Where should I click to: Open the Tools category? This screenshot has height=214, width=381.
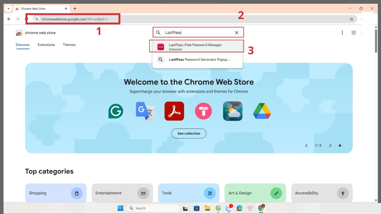189,193
